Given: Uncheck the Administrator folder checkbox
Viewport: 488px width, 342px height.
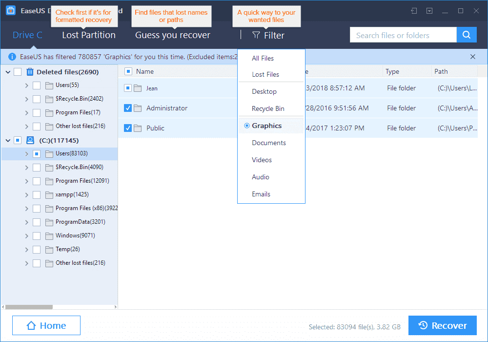Looking at the screenshot, I should [127, 108].
